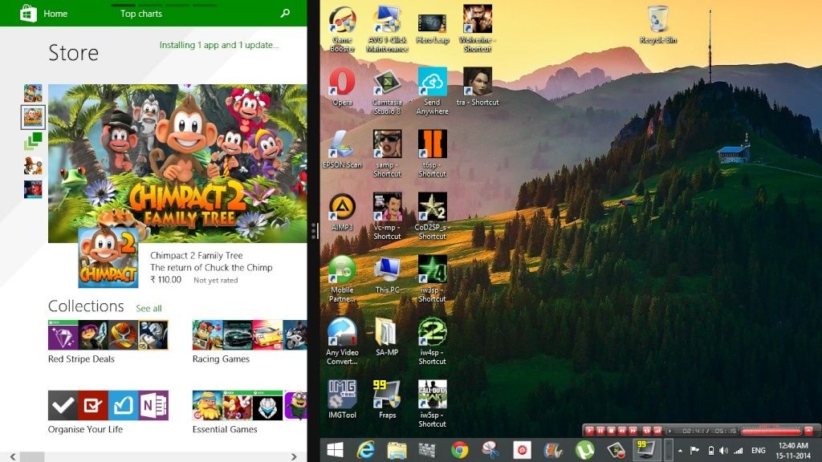Switch to Top charts in the Store

click(x=141, y=14)
